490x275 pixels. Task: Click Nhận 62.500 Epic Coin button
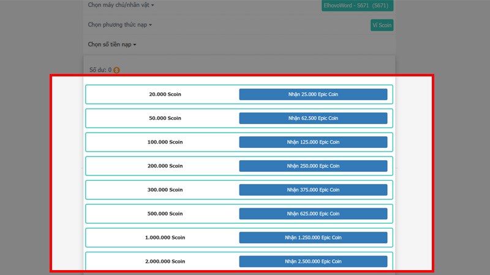[x=313, y=118]
